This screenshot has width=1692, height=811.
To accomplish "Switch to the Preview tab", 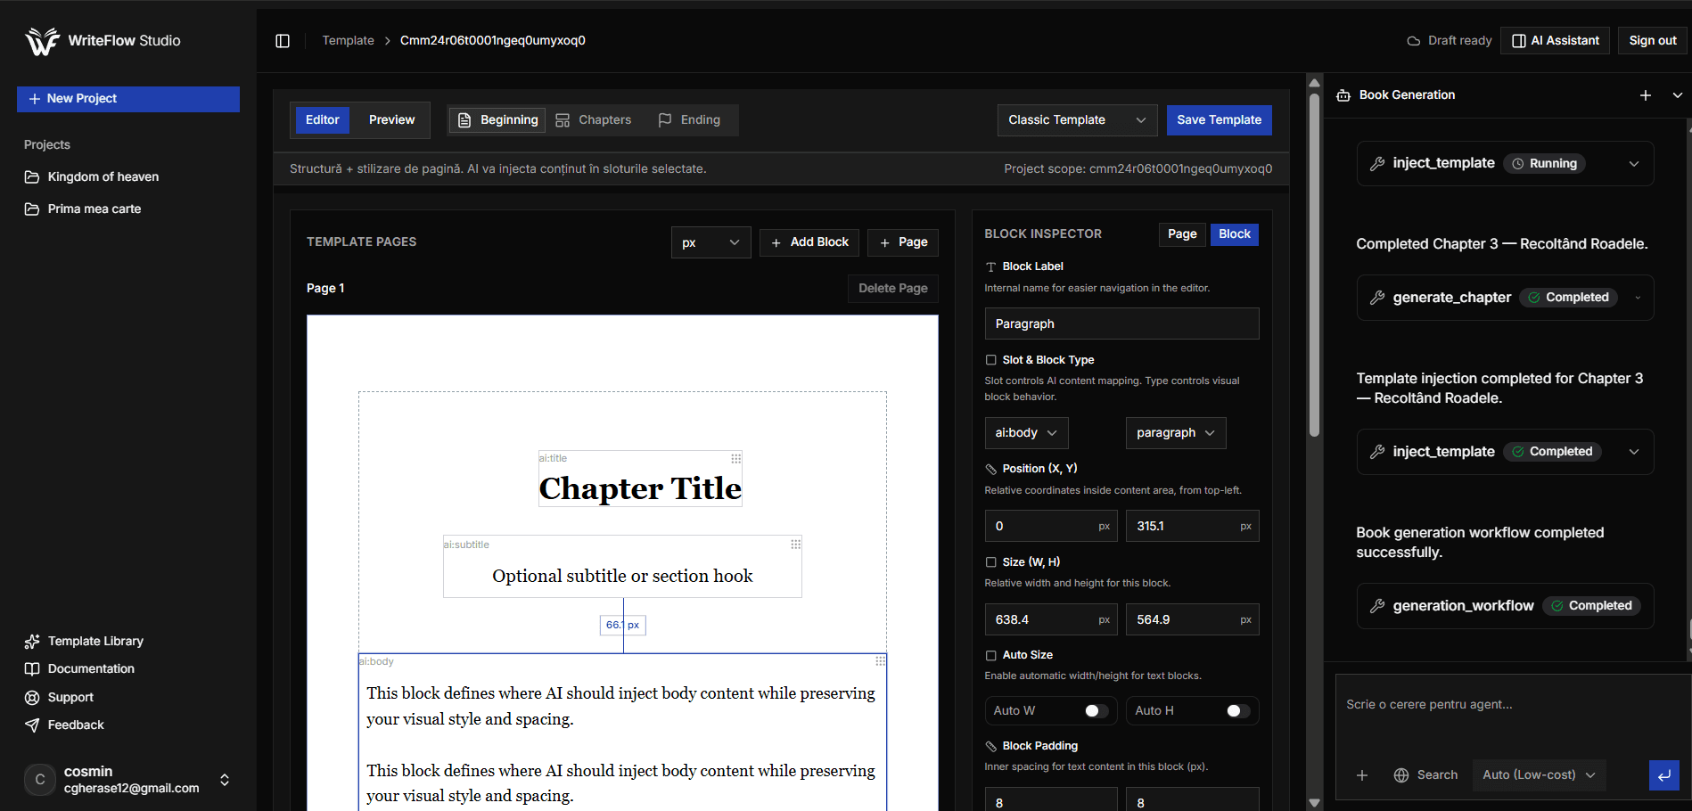I will [x=390, y=119].
